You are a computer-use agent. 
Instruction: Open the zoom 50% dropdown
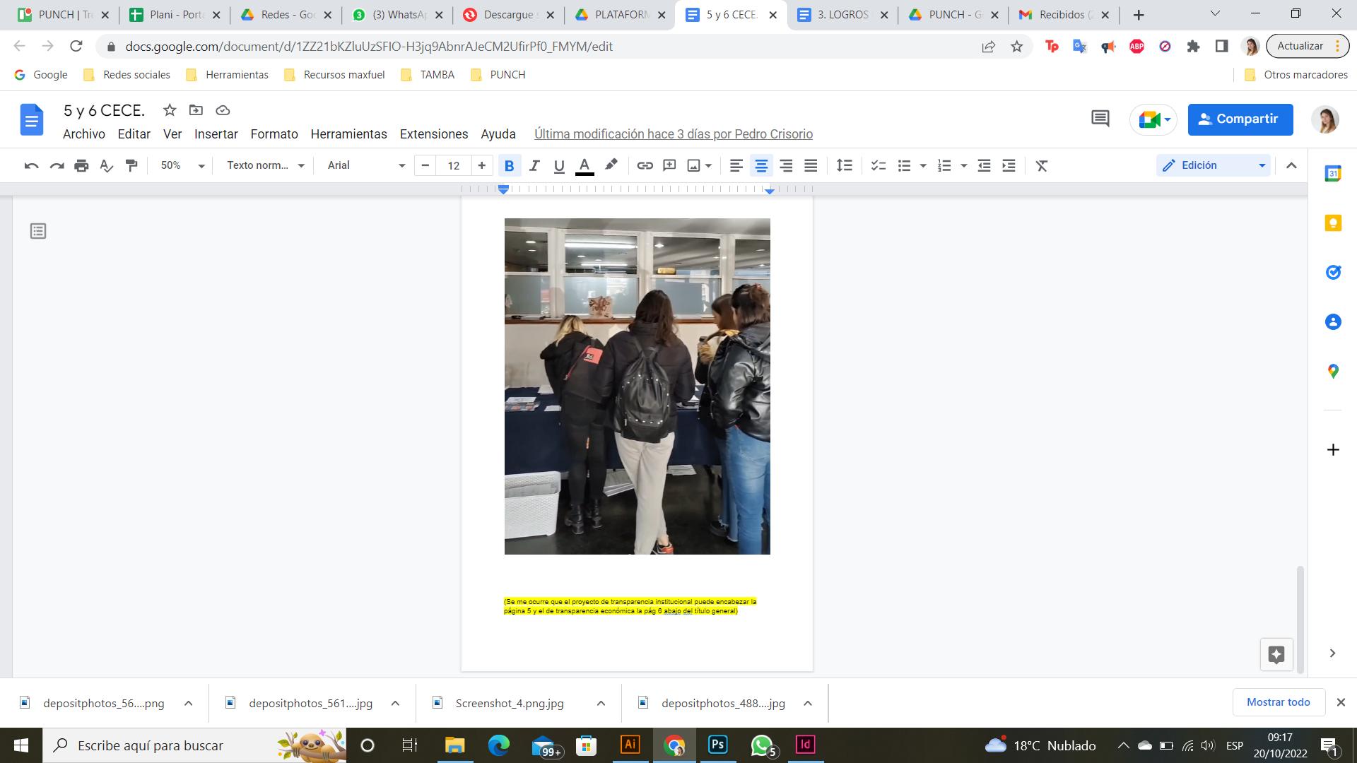pos(182,165)
